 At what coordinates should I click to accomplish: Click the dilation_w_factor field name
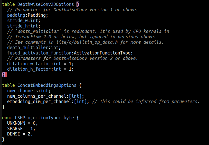(29, 64)
